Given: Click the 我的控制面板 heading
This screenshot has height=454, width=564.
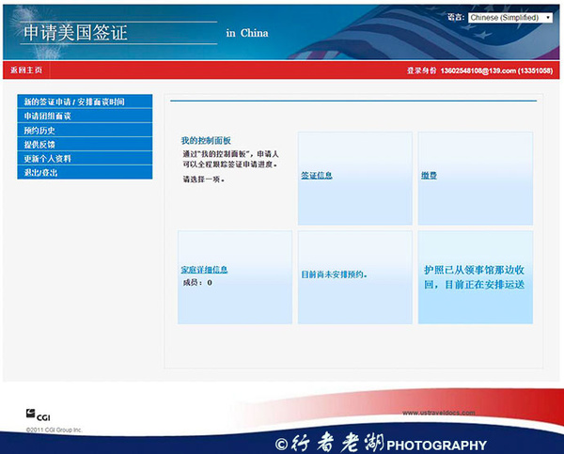Looking at the screenshot, I should pos(206,140).
